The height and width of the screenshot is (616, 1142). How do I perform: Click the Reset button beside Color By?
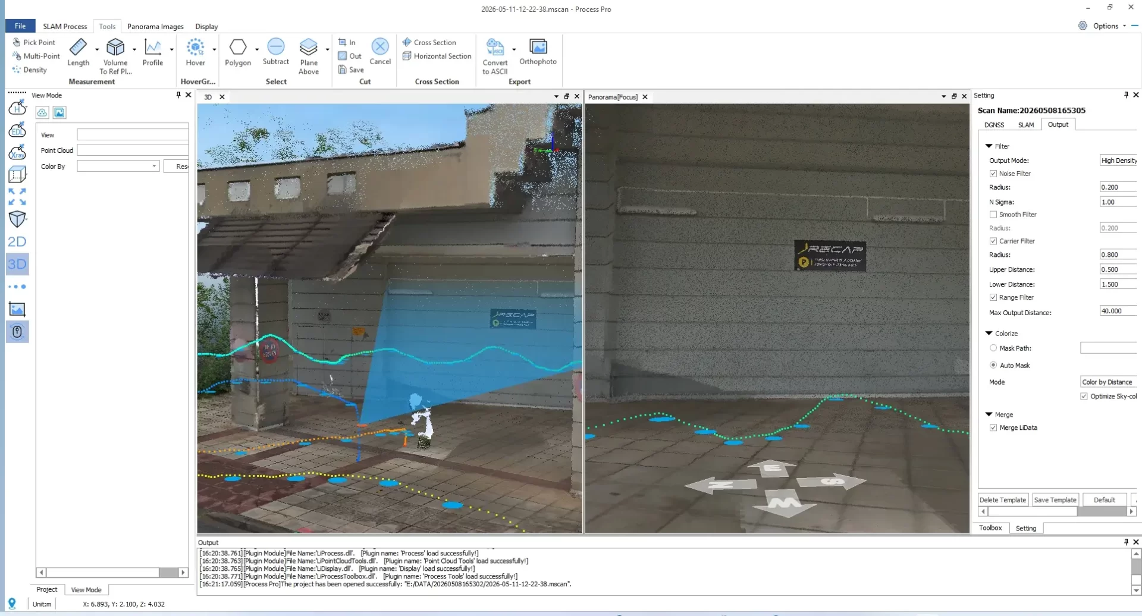tap(177, 166)
